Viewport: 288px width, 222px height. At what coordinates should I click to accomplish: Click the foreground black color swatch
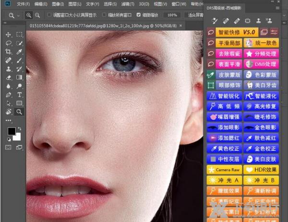click(x=11, y=131)
